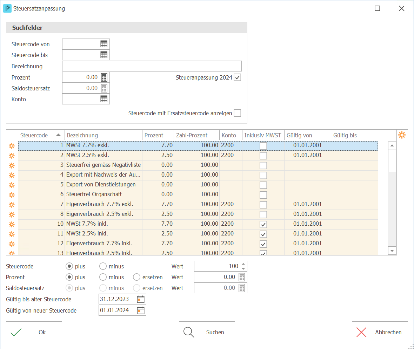
Task: Open lookup grid for Steuercode von
Action: coord(104,44)
